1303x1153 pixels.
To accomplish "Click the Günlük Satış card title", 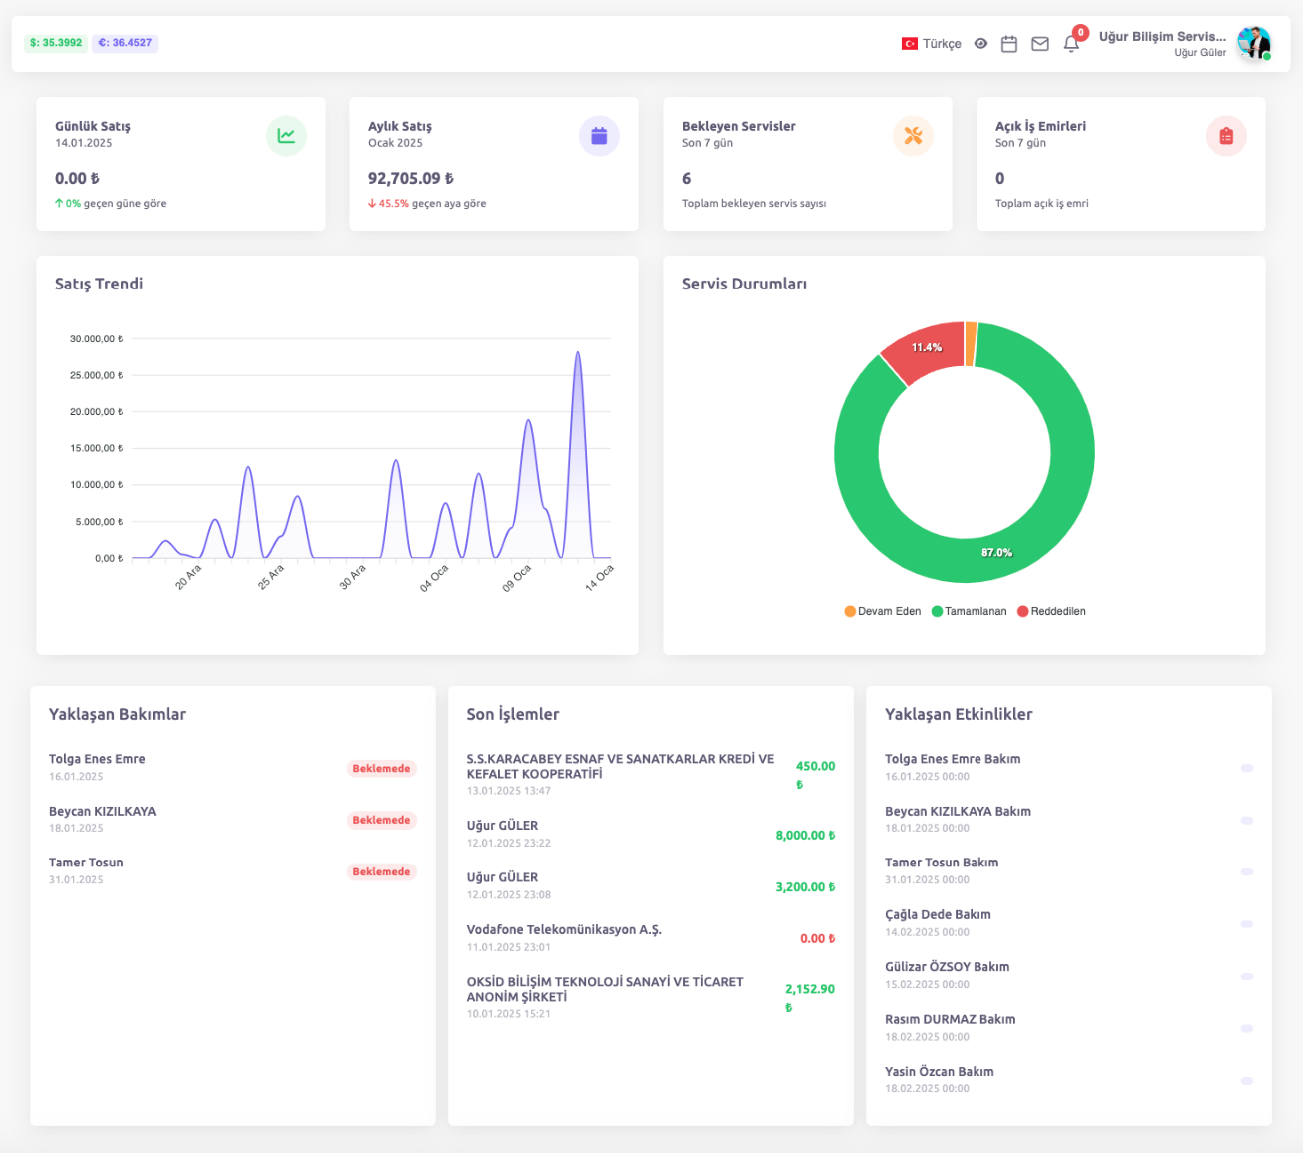I will (93, 126).
